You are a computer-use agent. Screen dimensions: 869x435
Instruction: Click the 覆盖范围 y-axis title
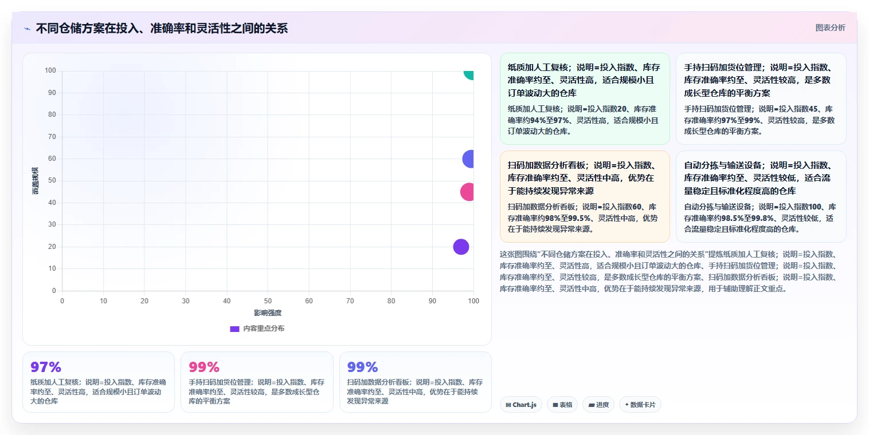click(x=35, y=181)
